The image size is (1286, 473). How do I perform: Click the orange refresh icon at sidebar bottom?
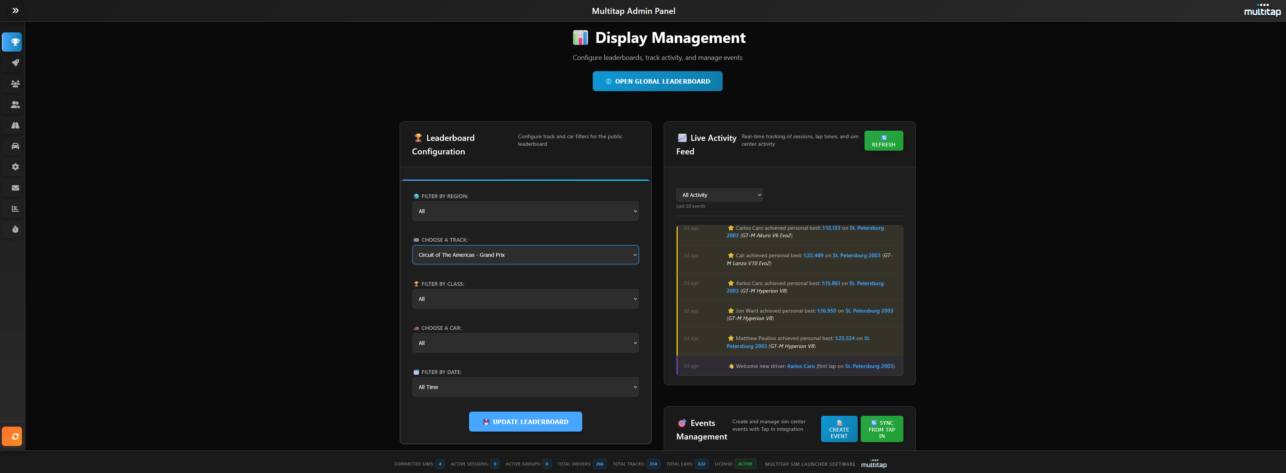[12, 436]
